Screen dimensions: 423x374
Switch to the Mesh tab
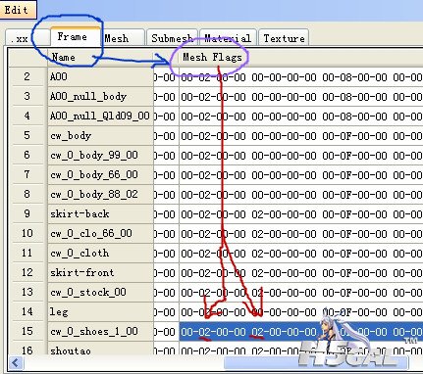click(x=122, y=38)
